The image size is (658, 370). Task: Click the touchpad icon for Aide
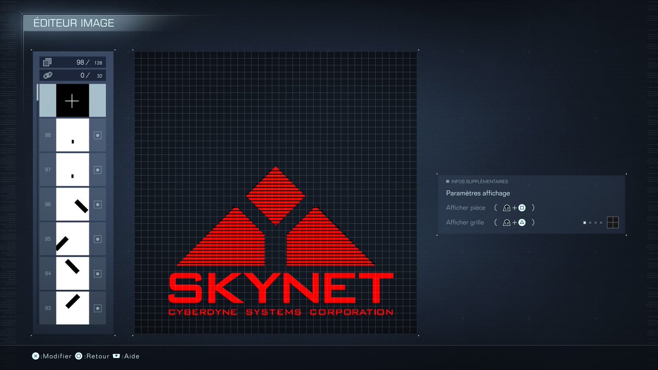116,356
